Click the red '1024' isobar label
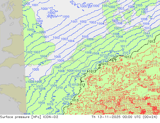This screenshot has width=160, height=123. 149,112
